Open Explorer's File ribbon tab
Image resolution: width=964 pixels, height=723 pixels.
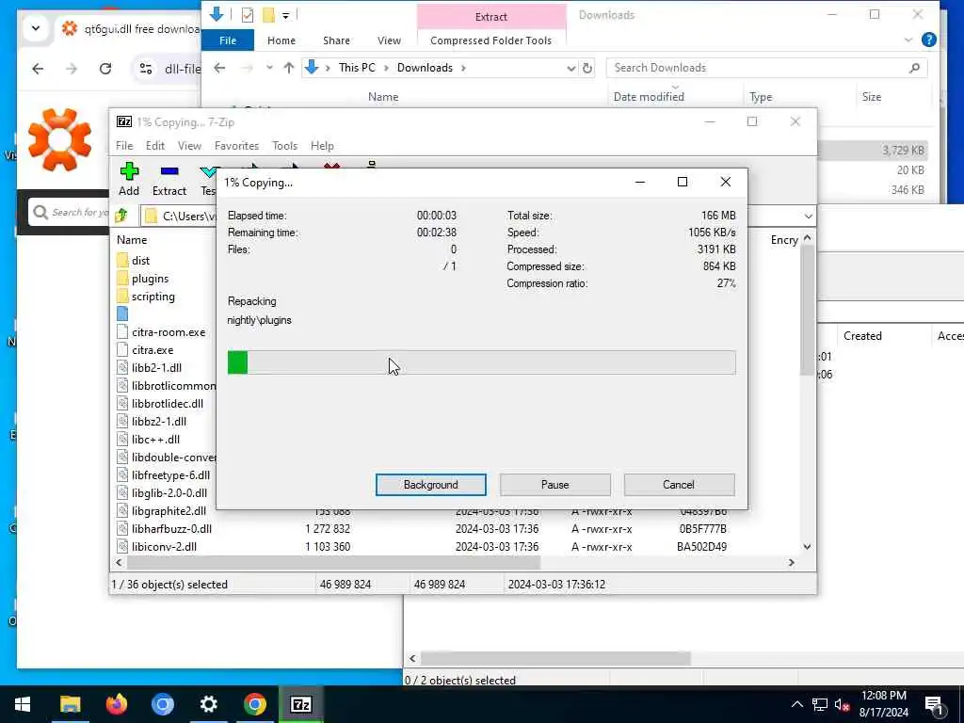click(228, 40)
